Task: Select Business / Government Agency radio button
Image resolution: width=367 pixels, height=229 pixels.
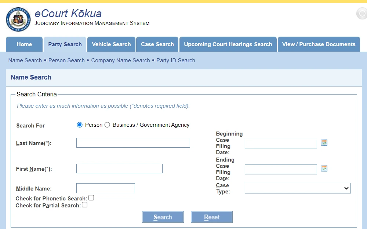Action: 107,125
